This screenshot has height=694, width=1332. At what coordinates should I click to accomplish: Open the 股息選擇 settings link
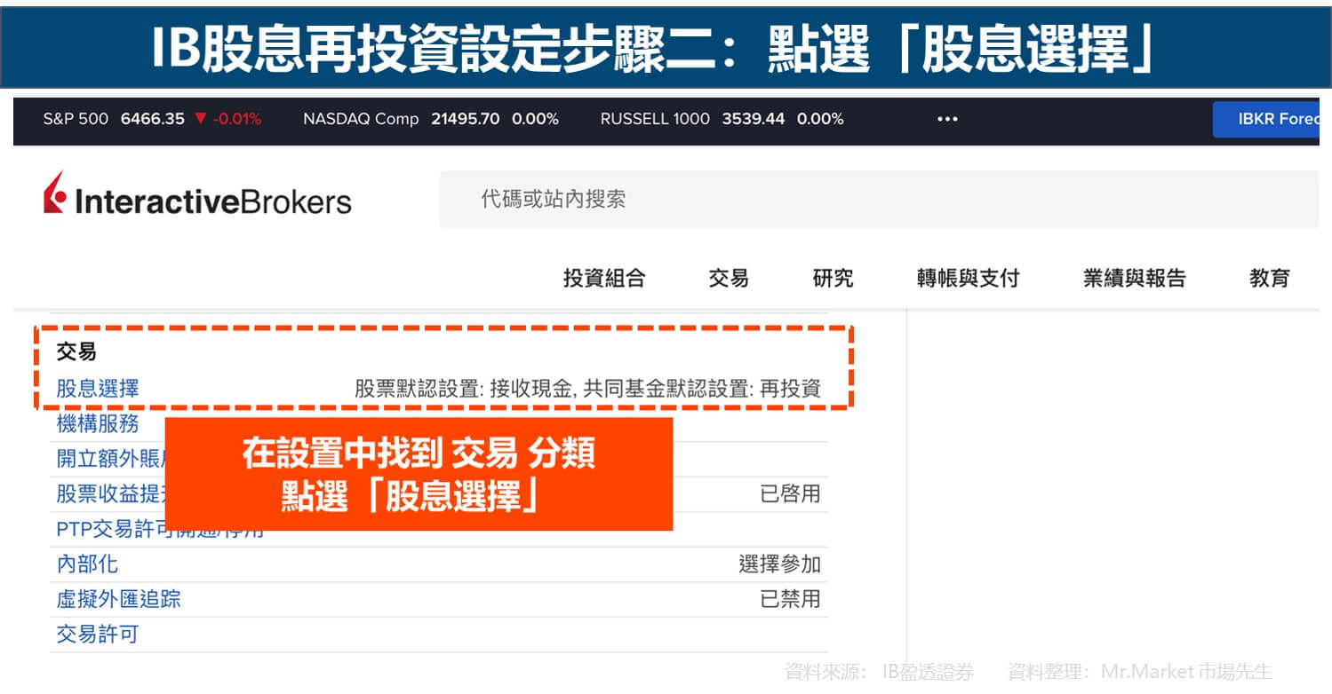(98, 389)
